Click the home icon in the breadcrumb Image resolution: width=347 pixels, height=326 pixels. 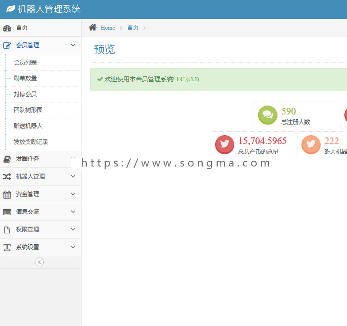point(93,27)
